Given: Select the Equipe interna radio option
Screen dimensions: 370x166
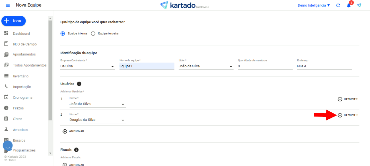Looking at the screenshot, I should (63, 34).
